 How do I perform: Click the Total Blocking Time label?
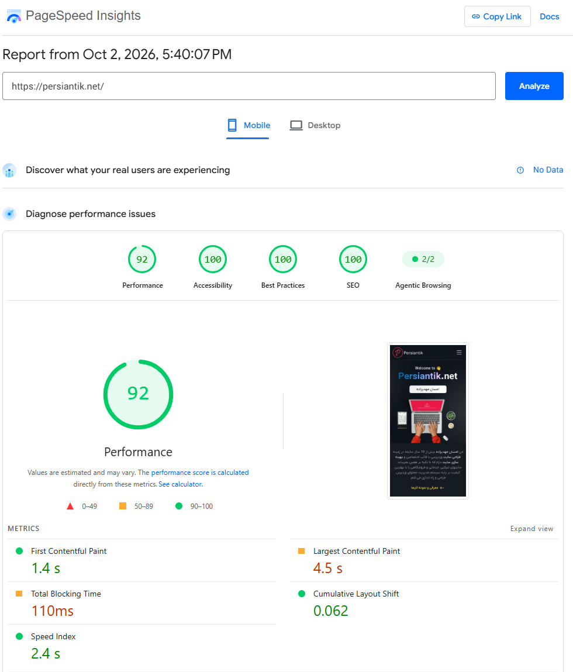click(x=66, y=594)
